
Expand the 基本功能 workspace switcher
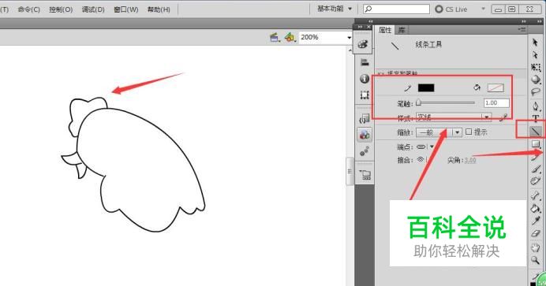click(335, 9)
